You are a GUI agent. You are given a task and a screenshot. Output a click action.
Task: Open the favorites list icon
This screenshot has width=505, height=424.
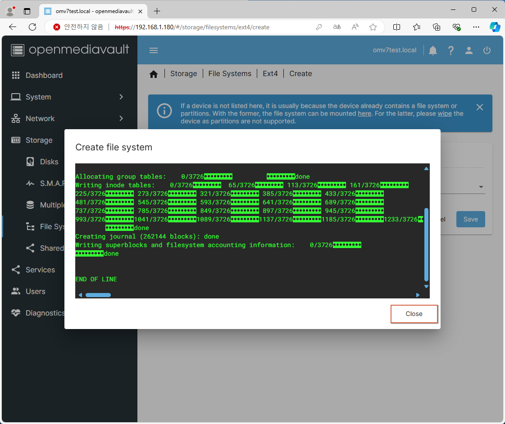(x=416, y=27)
